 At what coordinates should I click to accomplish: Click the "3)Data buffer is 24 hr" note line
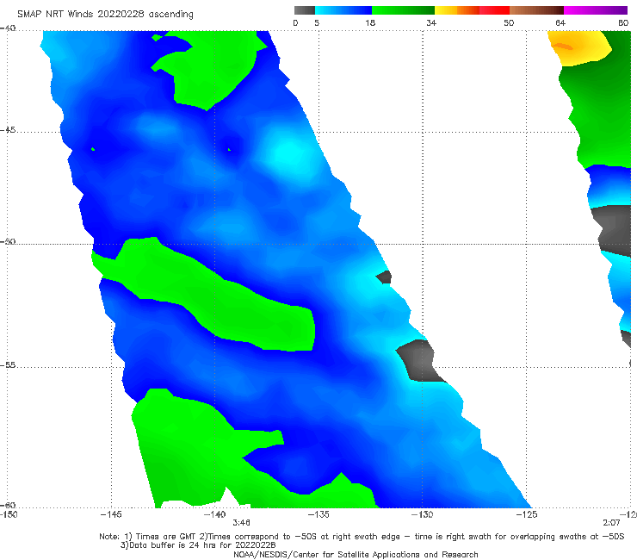pyautogui.click(x=198, y=545)
